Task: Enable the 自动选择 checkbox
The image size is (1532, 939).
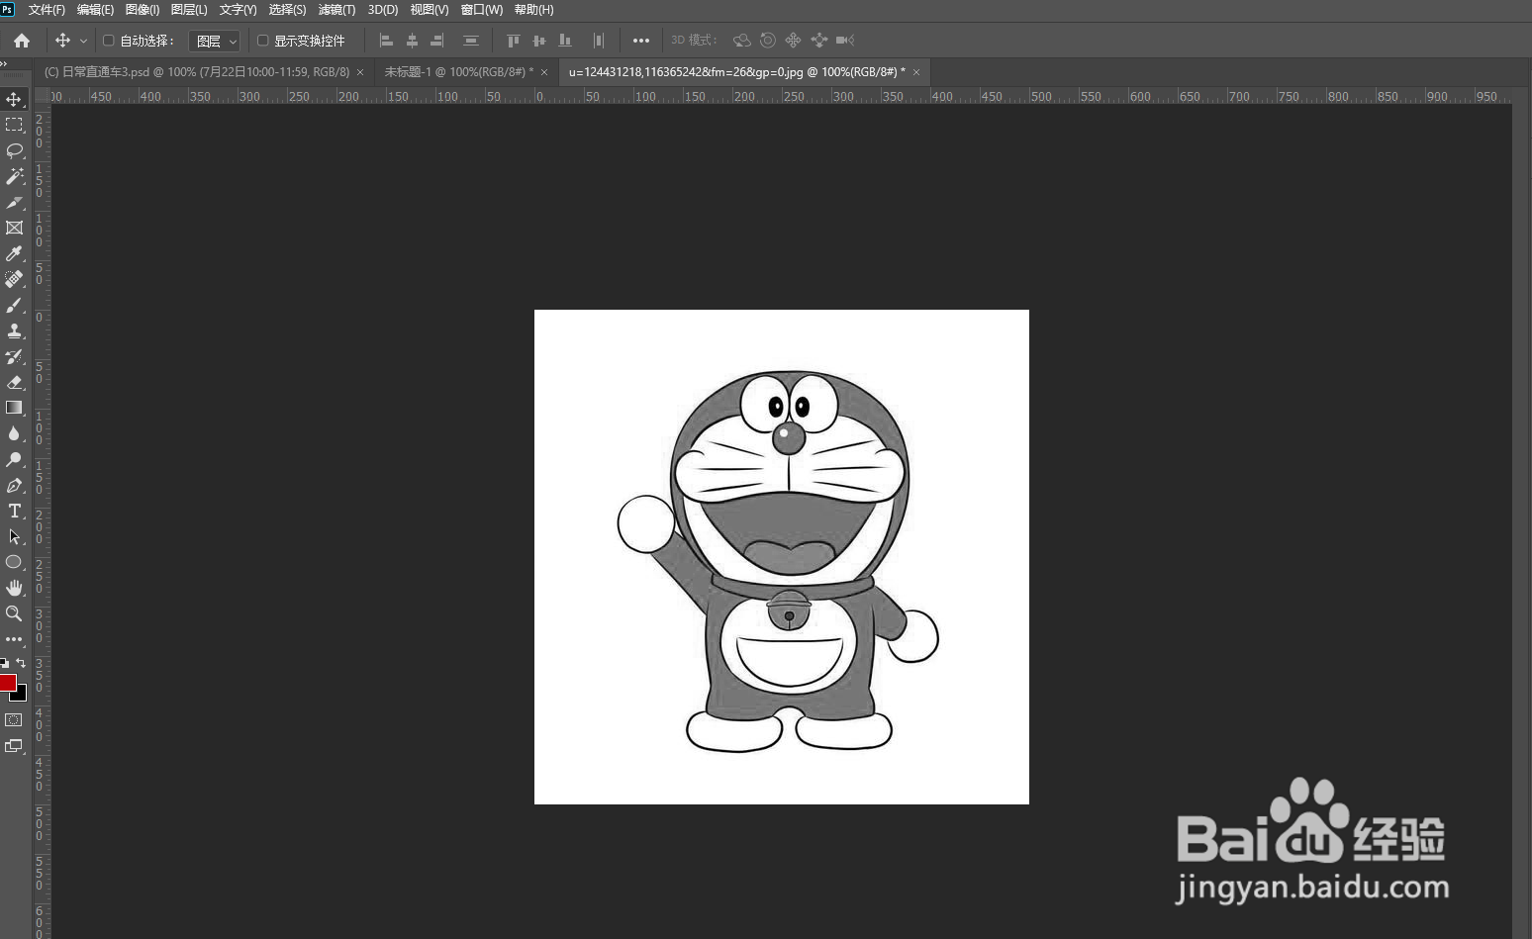Action: 109,41
